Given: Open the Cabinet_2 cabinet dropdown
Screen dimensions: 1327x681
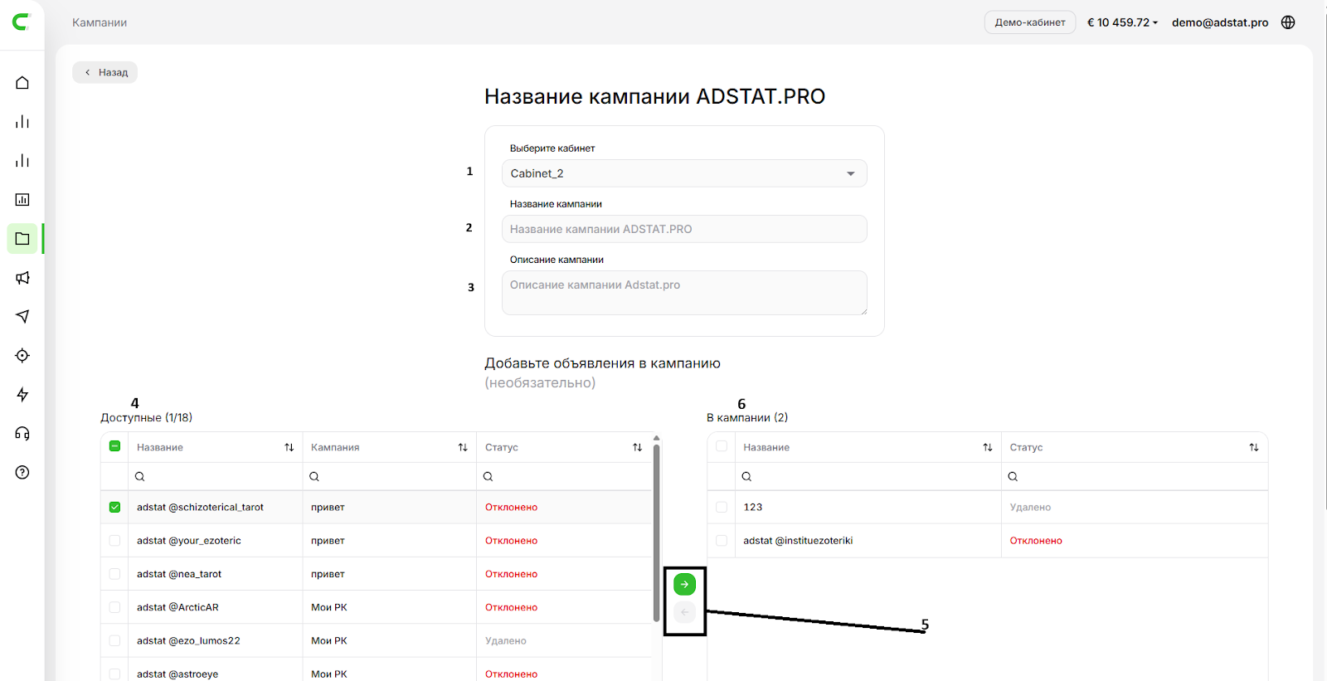Looking at the screenshot, I should click(684, 173).
